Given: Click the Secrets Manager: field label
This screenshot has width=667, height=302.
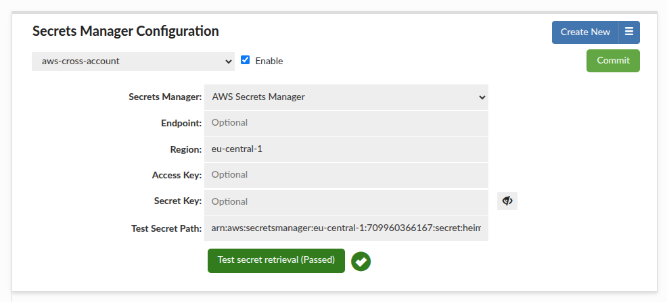Looking at the screenshot, I should pos(165,97).
